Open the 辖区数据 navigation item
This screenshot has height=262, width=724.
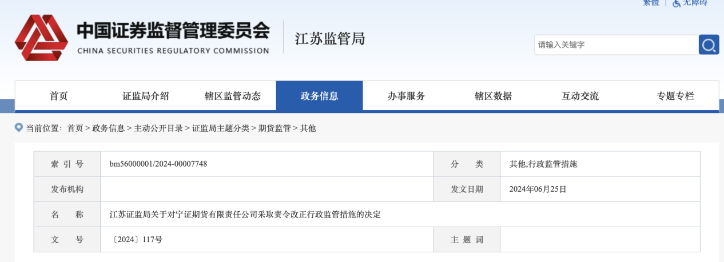[493, 96]
